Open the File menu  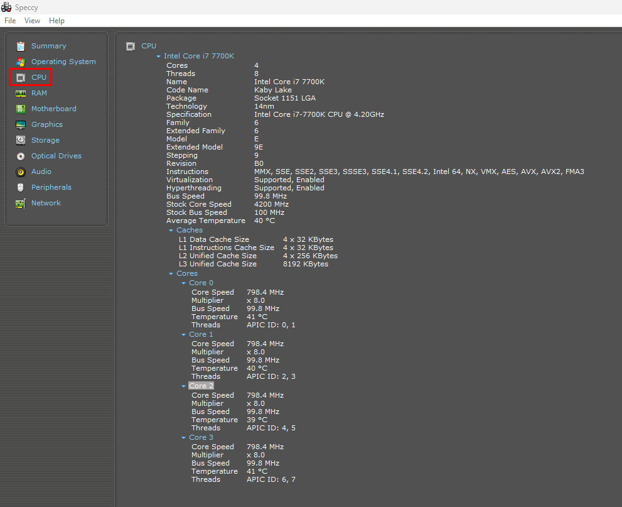[10, 21]
